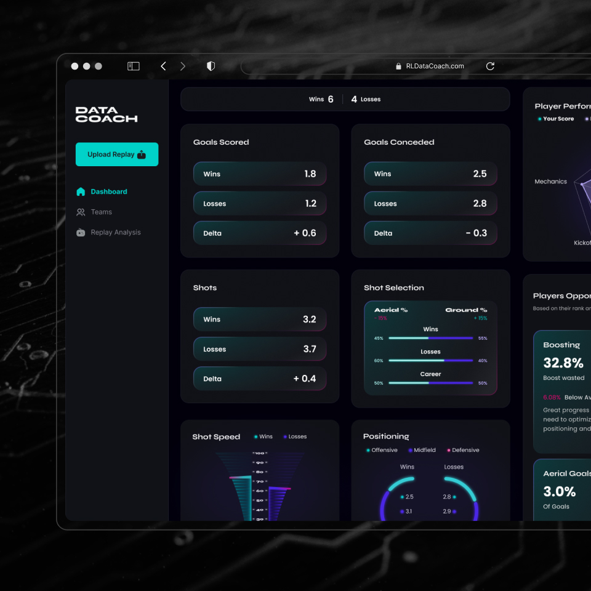Click the forward navigation arrow
This screenshot has width=591, height=591.
[183, 66]
